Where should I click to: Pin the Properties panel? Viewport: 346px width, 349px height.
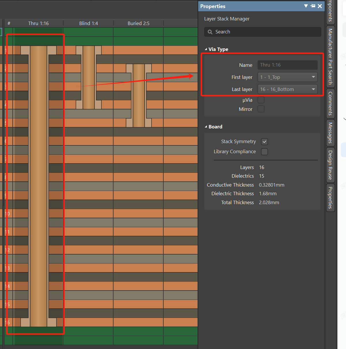tap(313, 6)
